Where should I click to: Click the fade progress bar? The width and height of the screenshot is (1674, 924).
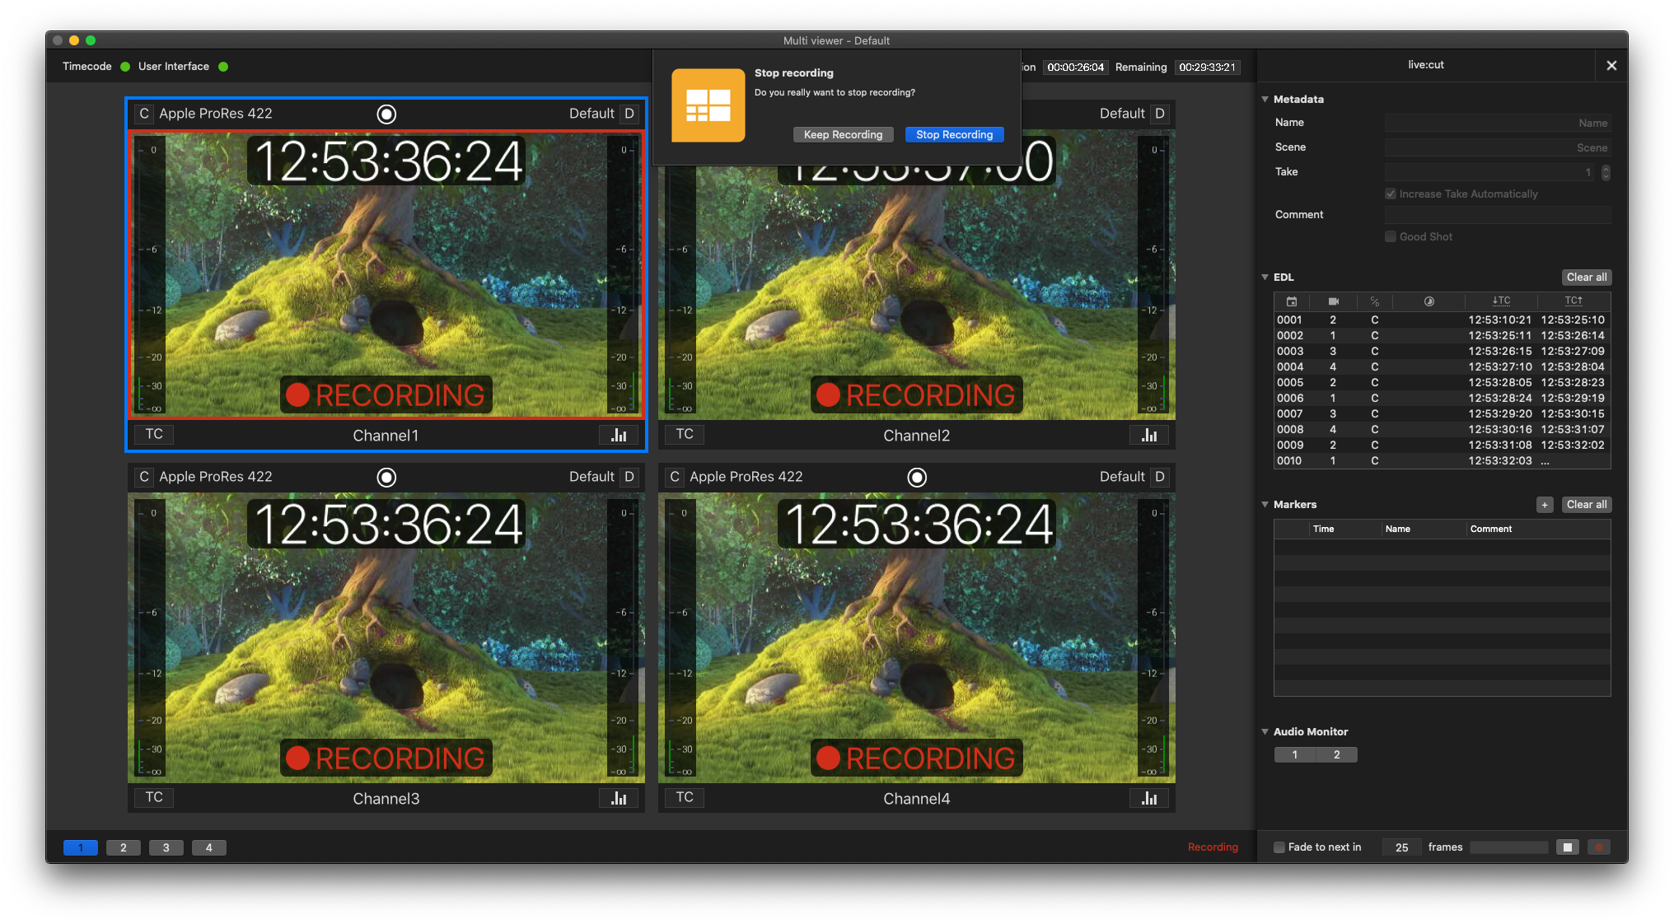[1508, 847]
